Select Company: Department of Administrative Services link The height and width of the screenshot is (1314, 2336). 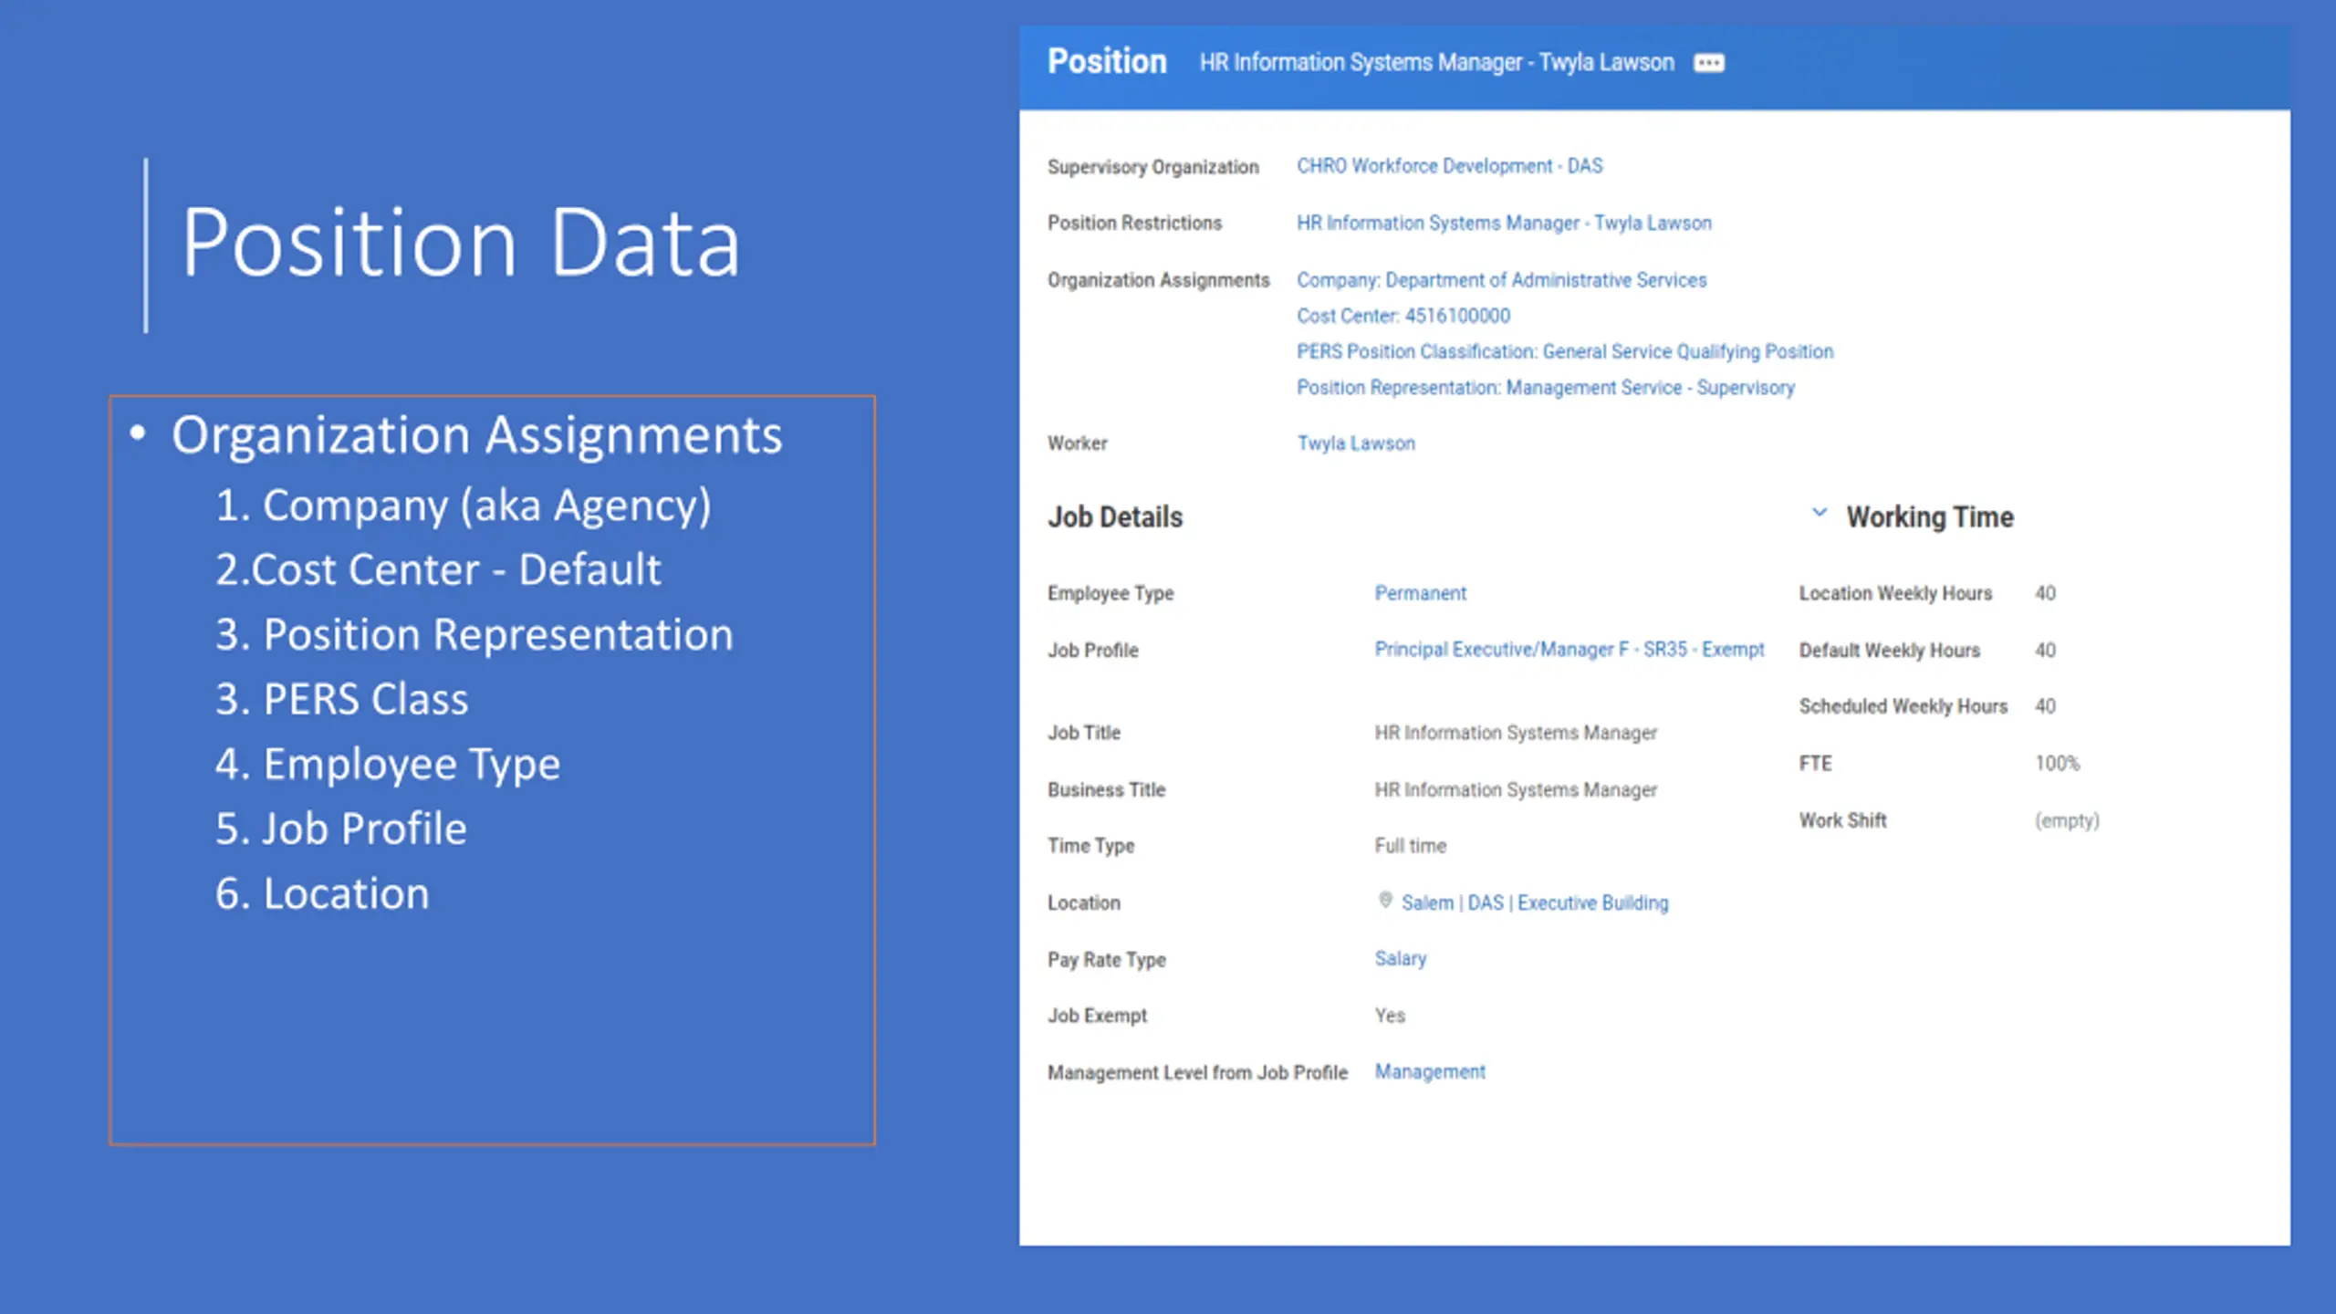coord(1502,280)
